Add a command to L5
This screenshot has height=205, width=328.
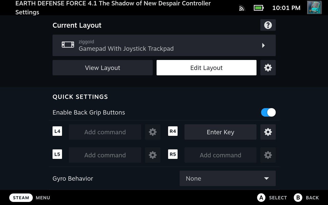coord(105,155)
